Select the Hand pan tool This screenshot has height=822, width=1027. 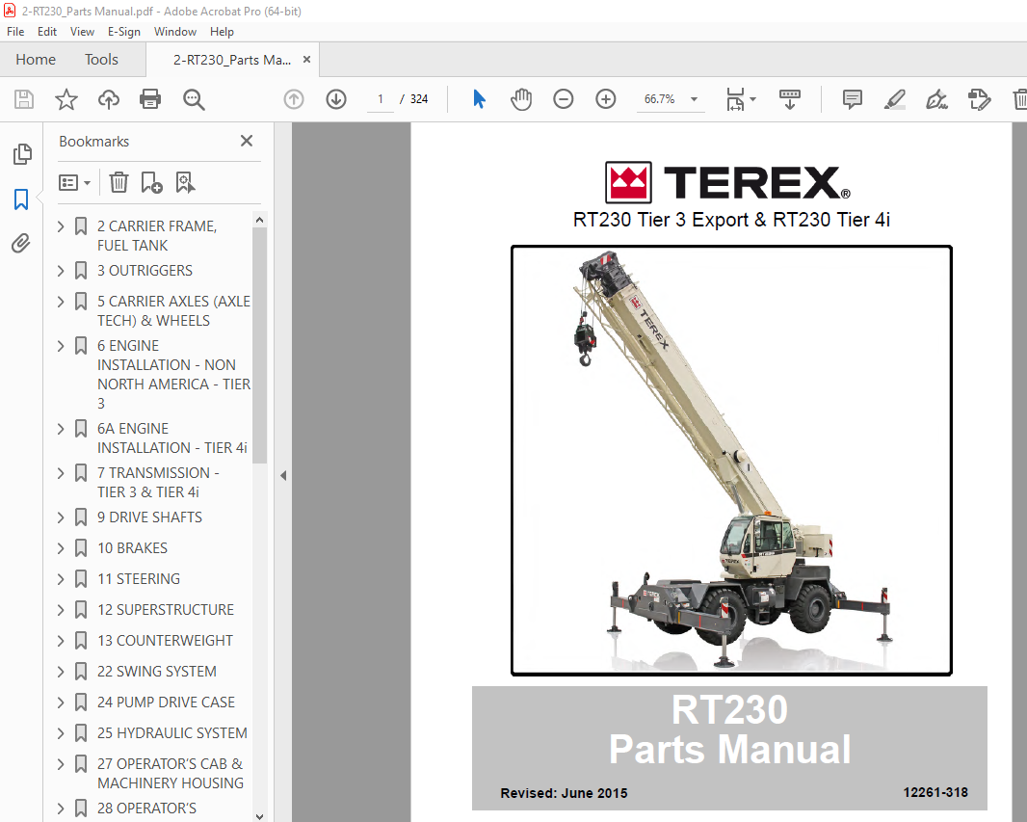coord(521,99)
